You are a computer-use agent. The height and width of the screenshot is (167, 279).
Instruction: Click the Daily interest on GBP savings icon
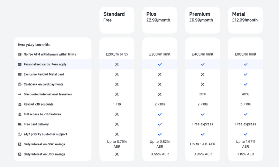coord(20,144)
